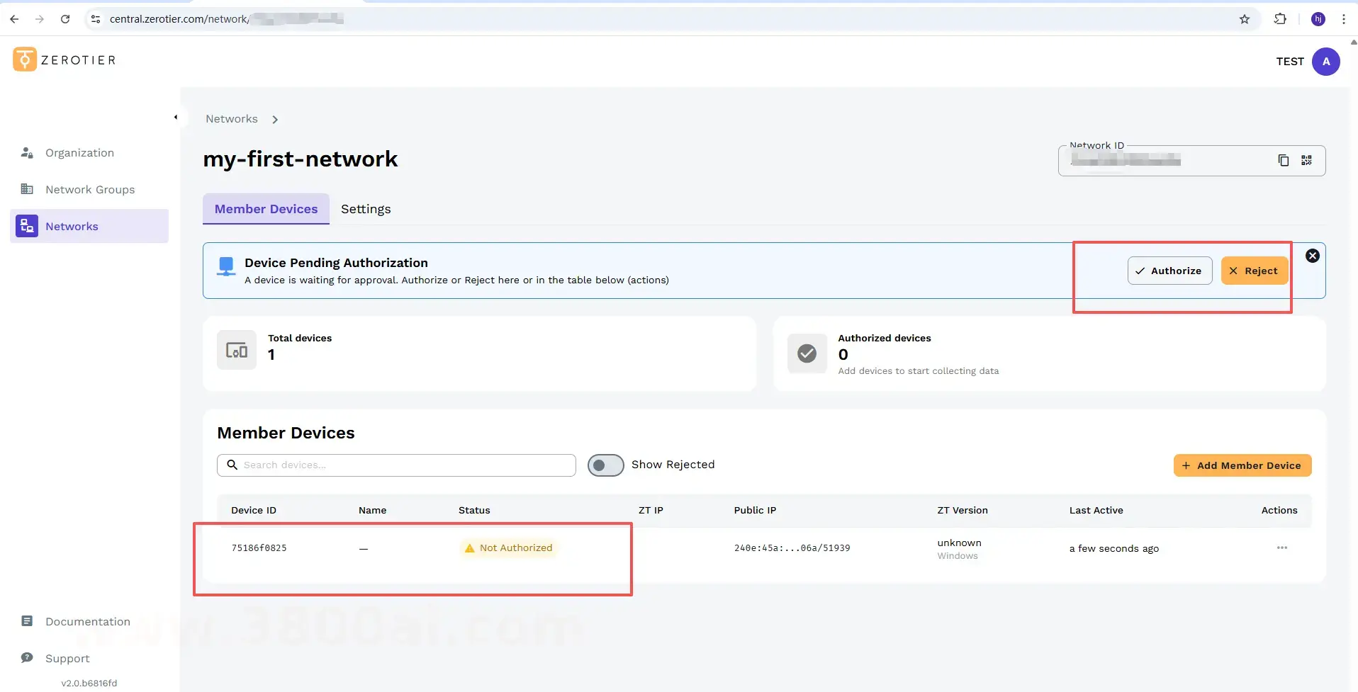Viewport: 1358px width, 692px height.
Task: Select the Member Devices tab
Action: tap(266, 209)
